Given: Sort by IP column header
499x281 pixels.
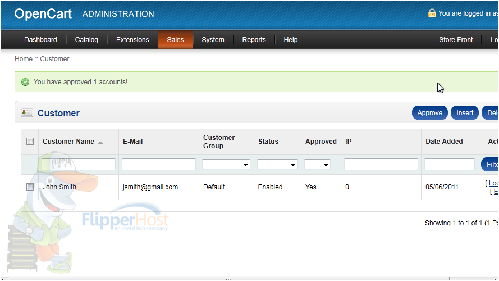Looking at the screenshot, I should pos(349,142).
